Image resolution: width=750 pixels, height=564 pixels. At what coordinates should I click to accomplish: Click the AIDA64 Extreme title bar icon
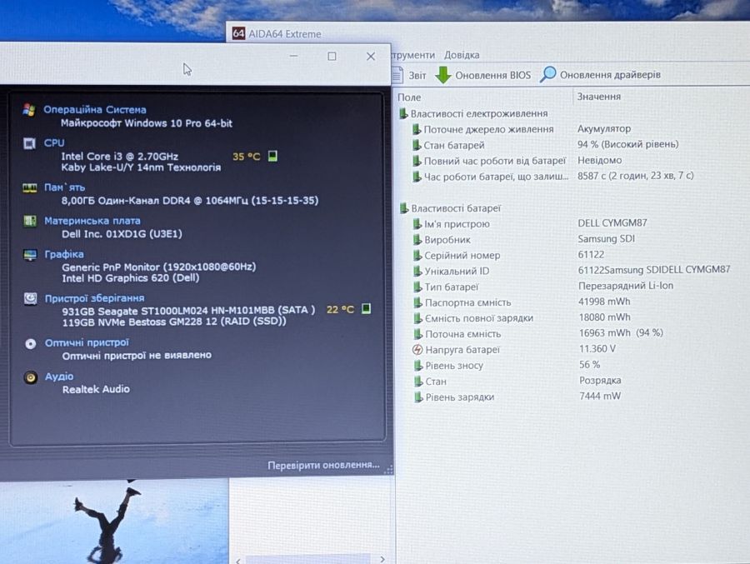pos(238,33)
